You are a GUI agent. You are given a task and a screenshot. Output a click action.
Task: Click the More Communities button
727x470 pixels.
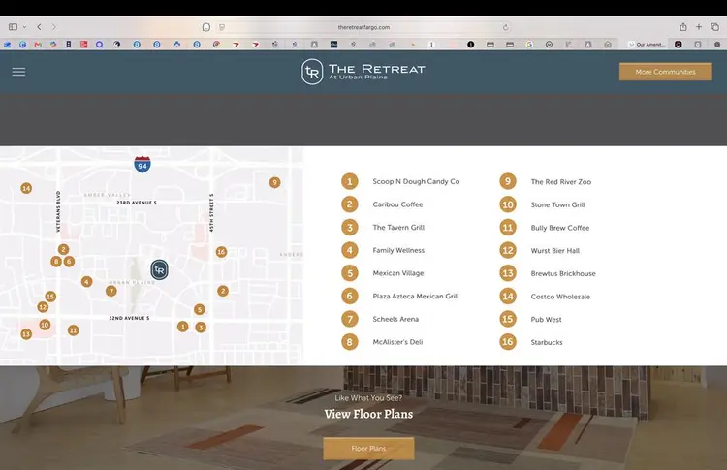(665, 72)
